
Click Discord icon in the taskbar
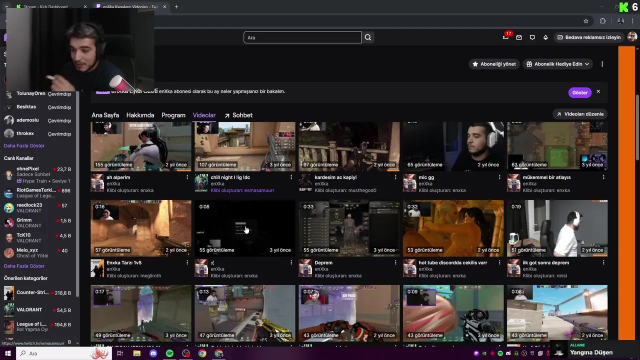[153, 353]
